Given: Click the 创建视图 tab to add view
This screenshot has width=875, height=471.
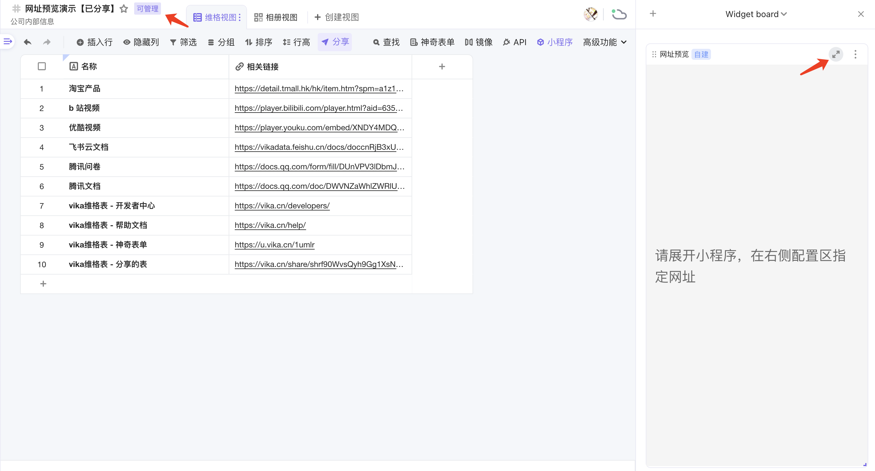Looking at the screenshot, I should [336, 17].
